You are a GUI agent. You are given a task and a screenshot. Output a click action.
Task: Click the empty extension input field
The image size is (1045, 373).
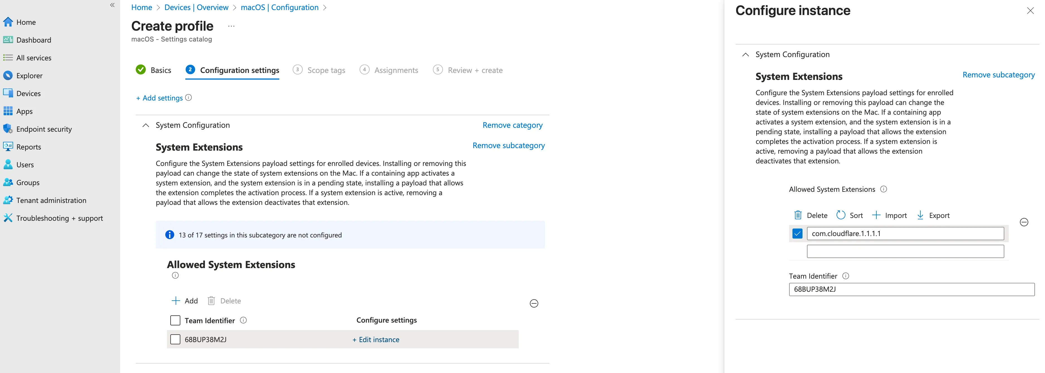coord(905,251)
